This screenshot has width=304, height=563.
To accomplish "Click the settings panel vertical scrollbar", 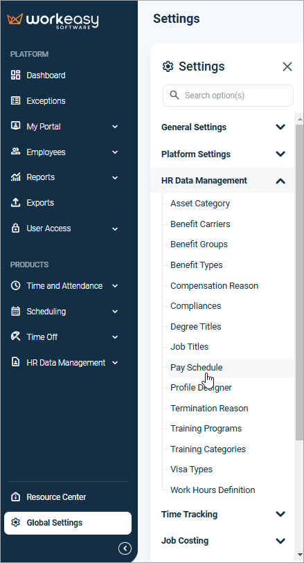I will [299, 282].
